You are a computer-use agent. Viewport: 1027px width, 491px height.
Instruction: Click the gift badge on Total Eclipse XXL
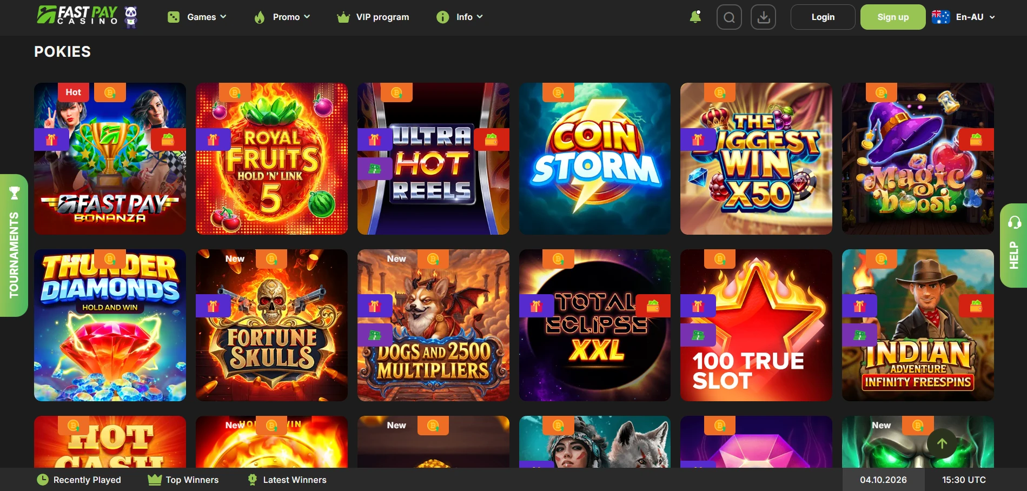tap(536, 306)
